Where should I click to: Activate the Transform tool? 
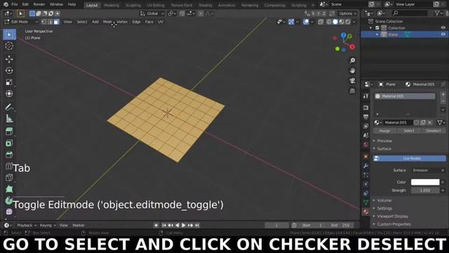click(x=9, y=93)
